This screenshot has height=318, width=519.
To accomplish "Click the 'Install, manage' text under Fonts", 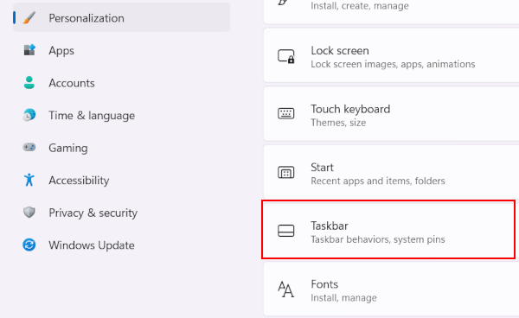I will pos(343,298).
